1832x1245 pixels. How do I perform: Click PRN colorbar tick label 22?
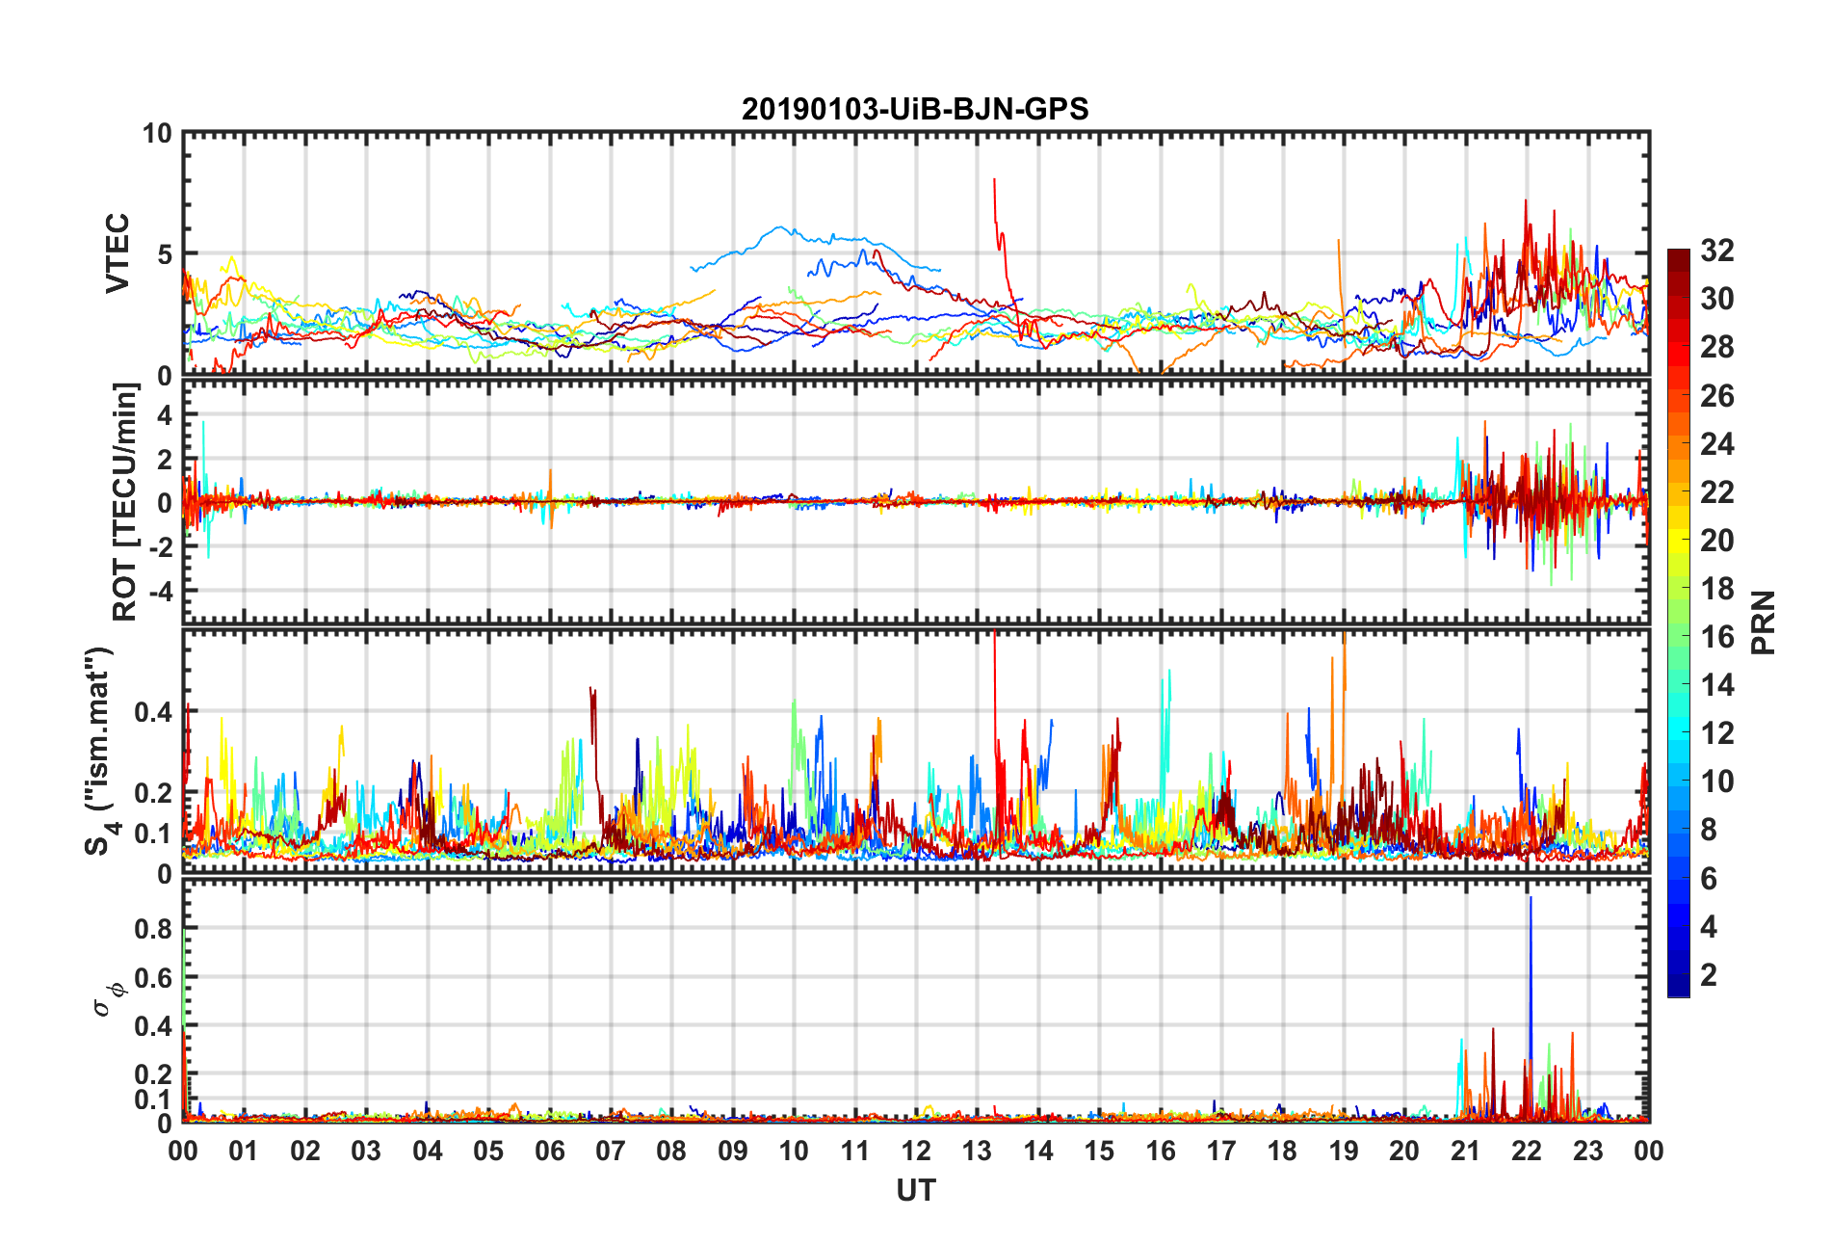1716,491
